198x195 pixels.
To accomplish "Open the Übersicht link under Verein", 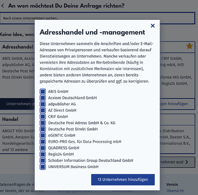I will 175,191.
